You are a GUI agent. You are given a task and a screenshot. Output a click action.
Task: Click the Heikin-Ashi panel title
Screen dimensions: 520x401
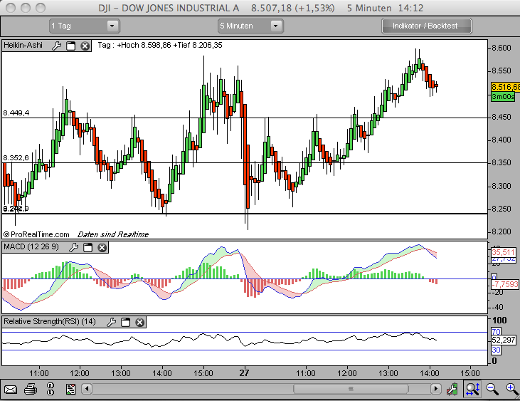[23, 45]
